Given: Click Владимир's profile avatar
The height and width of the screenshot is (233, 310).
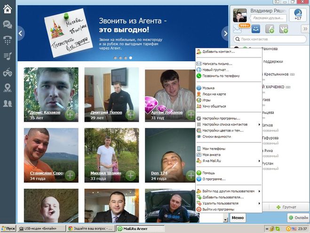Looking at the screenshot, I should pyautogui.click(x=240, y=15).
